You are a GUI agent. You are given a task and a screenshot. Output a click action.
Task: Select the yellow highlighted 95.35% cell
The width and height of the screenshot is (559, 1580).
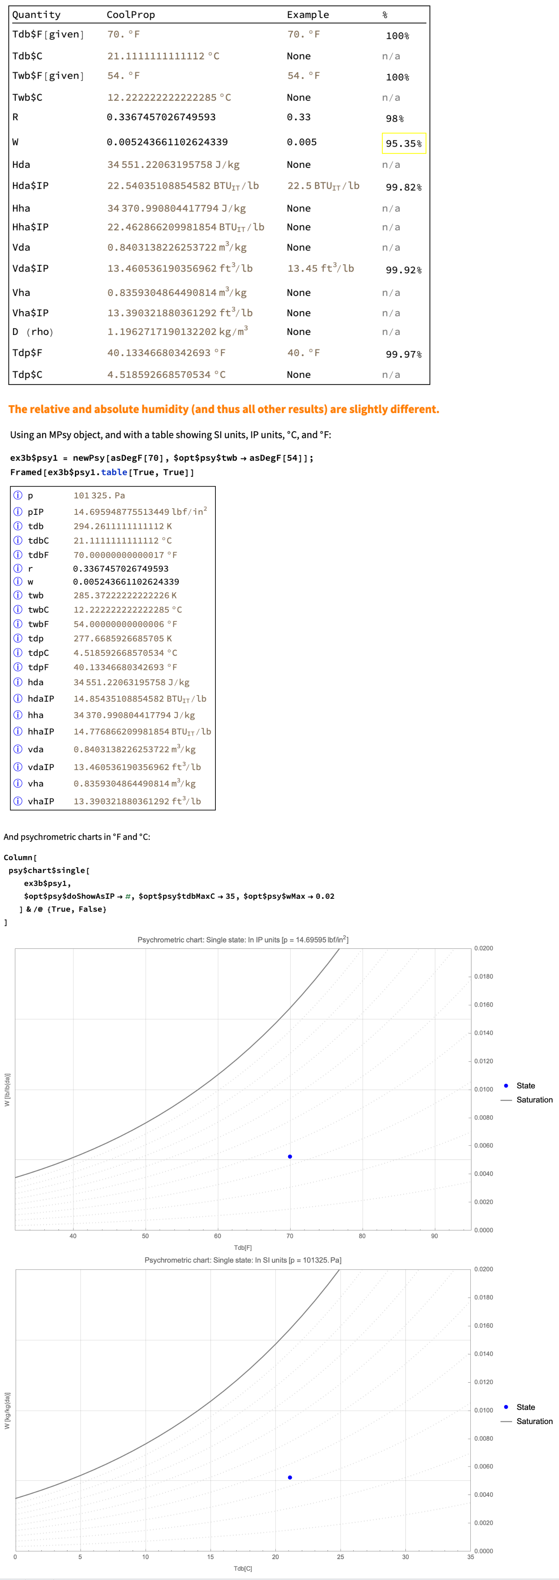pos(403,144)
